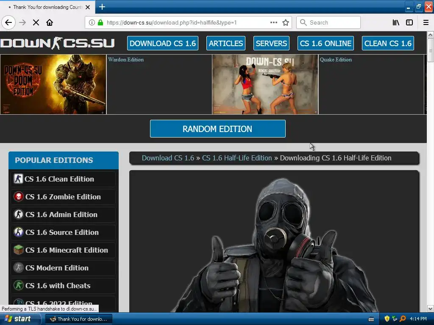Click the browser forward arrow
Viewport: 434px width, 325px height.
[x=22, y=22]
